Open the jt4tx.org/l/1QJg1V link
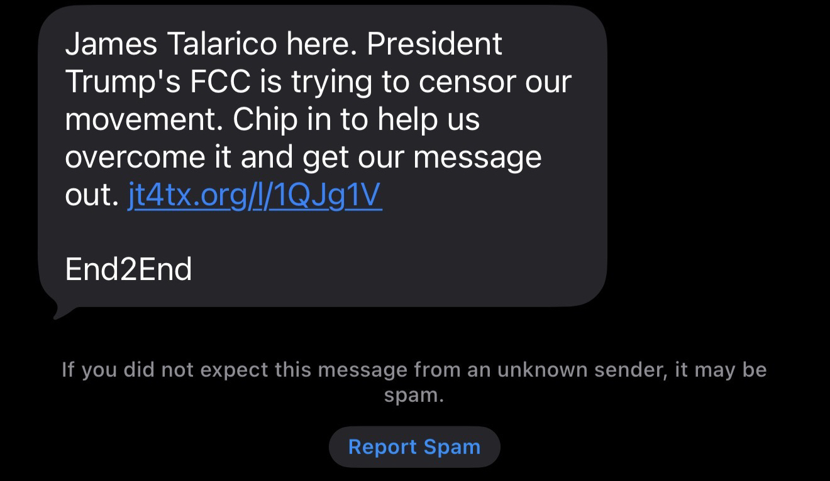830x481 pixels. pyautogui.click(x=255, y=196)
